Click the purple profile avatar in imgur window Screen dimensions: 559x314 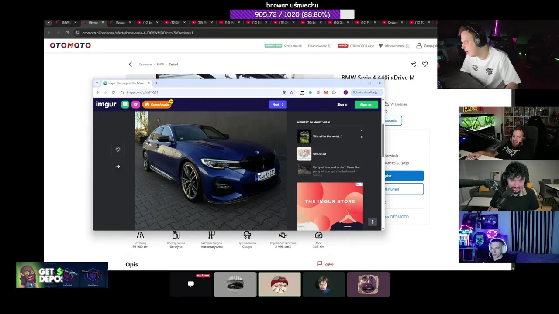(345, 92)
